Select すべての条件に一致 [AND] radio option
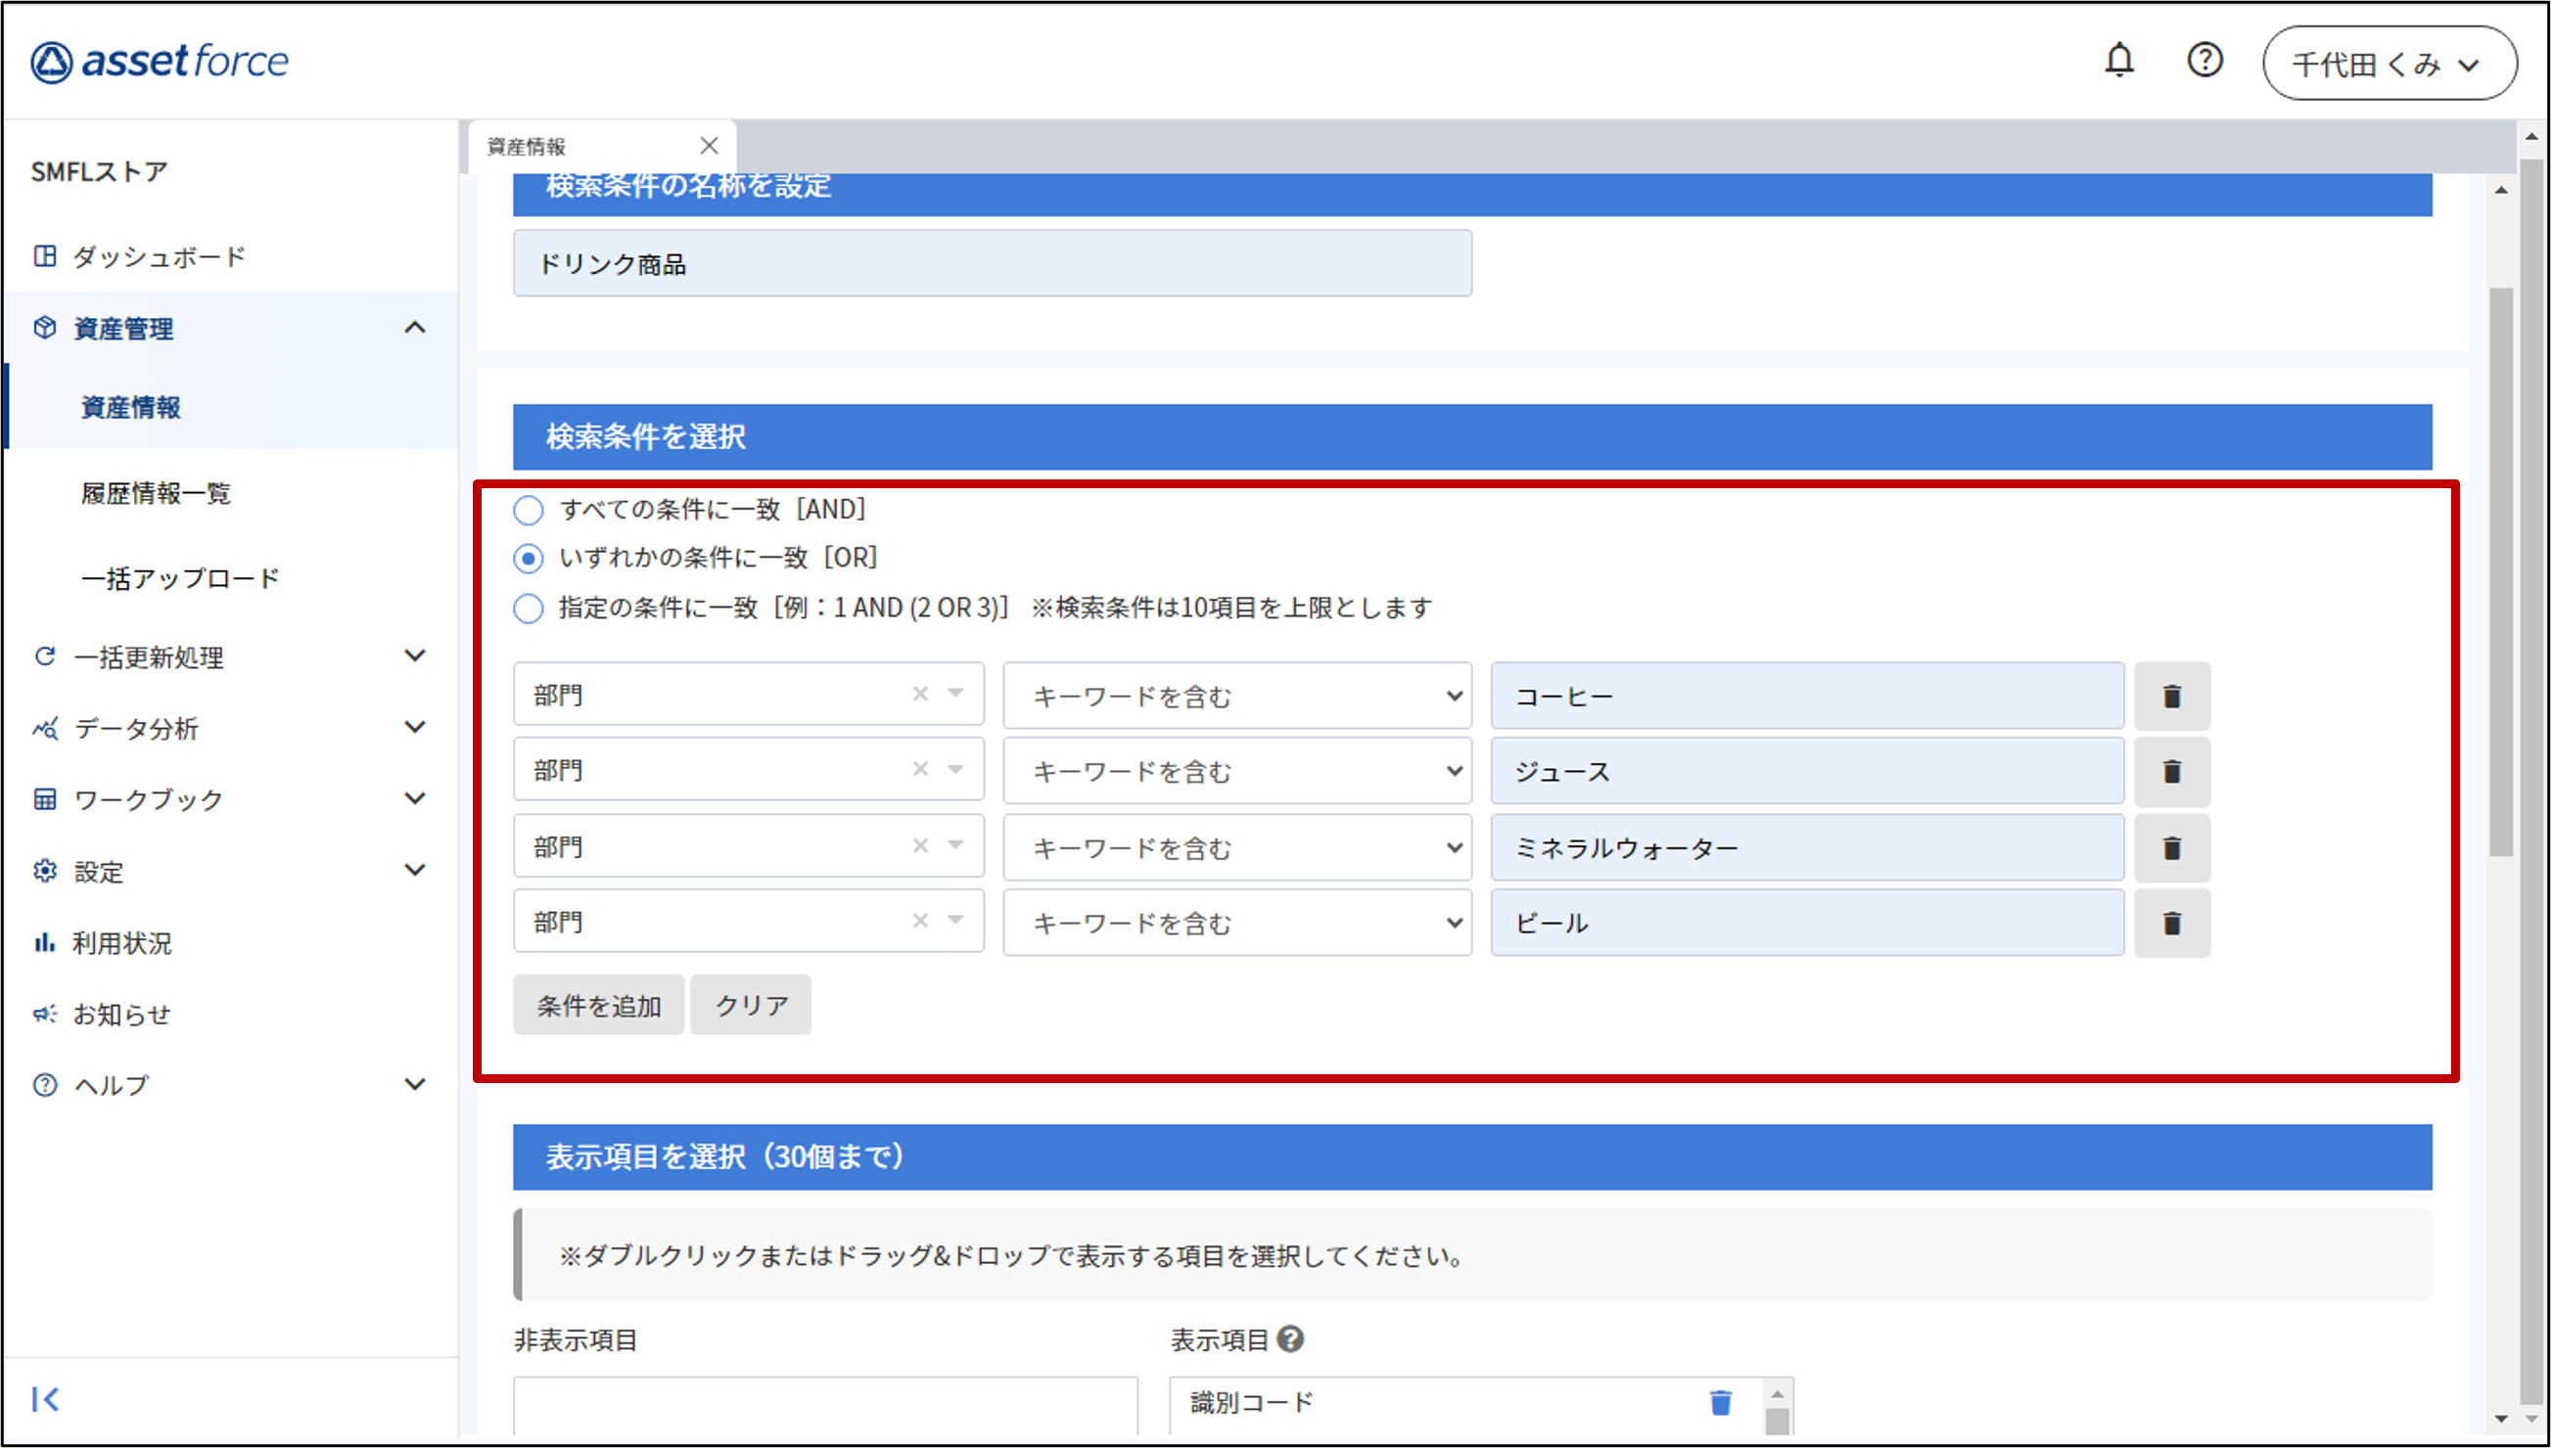Image resolution: width=2551 pixels, height=1448 pixels. [529, 510]
